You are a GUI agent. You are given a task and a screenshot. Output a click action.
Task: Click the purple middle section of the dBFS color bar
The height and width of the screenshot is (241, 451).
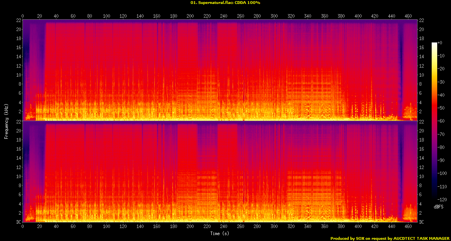pos(434,157)
